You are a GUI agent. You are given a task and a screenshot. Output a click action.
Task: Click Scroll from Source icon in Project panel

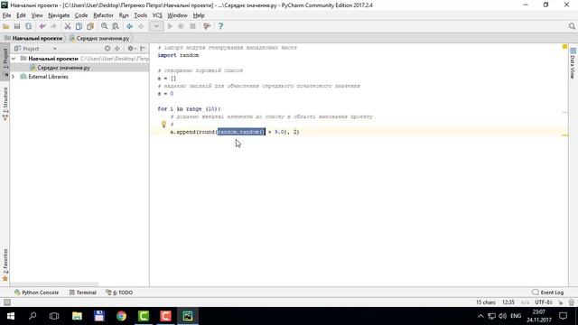coord(107,49)
